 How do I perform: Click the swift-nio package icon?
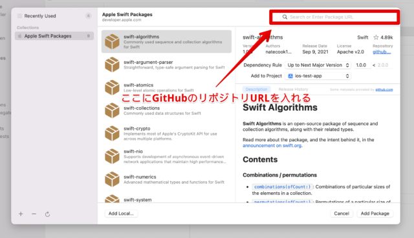[x=112, y=156]
